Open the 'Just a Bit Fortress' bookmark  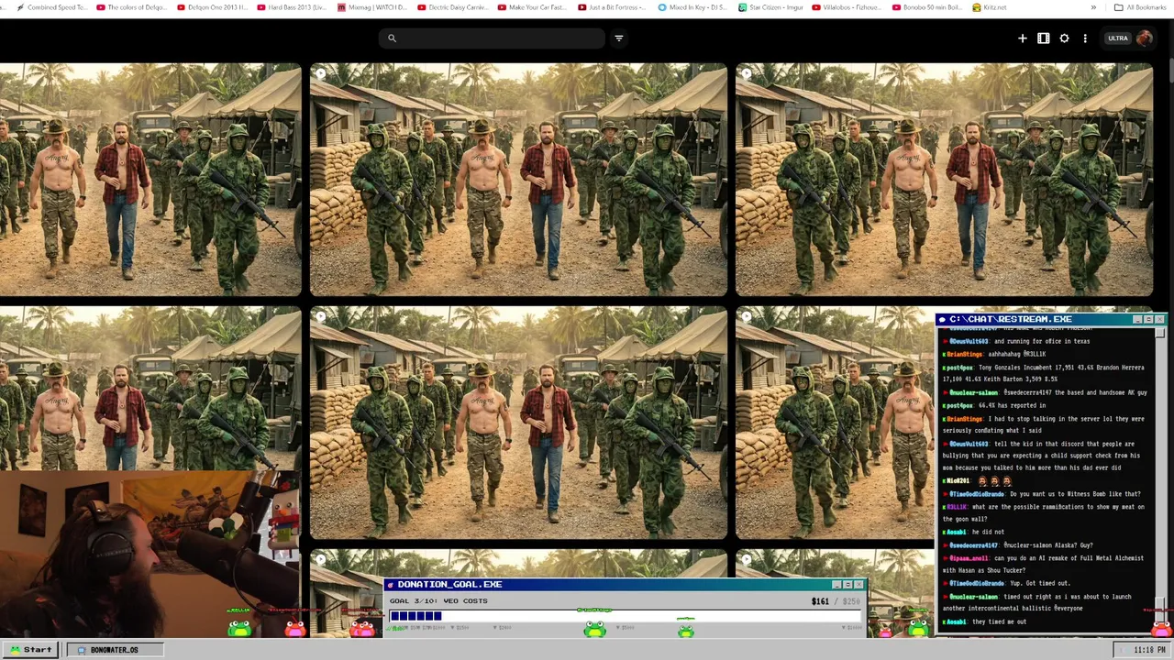tap(614, 7)
